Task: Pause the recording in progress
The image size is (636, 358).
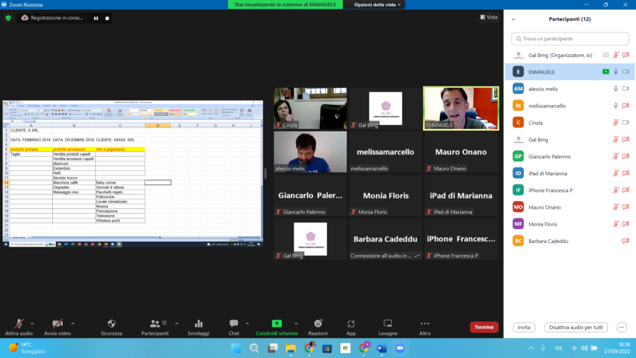Action: 96,18
